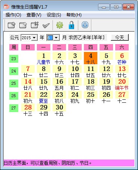Select date 5 with lunar 十九
138x170 pixels.
tap(106, 58)
